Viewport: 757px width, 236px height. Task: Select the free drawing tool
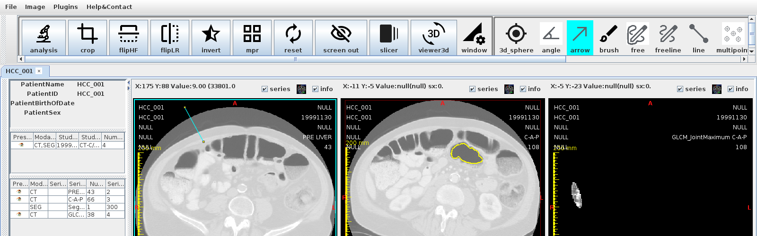(638, 38)
